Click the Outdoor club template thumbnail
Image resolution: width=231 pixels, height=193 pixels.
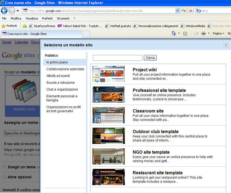108,136
